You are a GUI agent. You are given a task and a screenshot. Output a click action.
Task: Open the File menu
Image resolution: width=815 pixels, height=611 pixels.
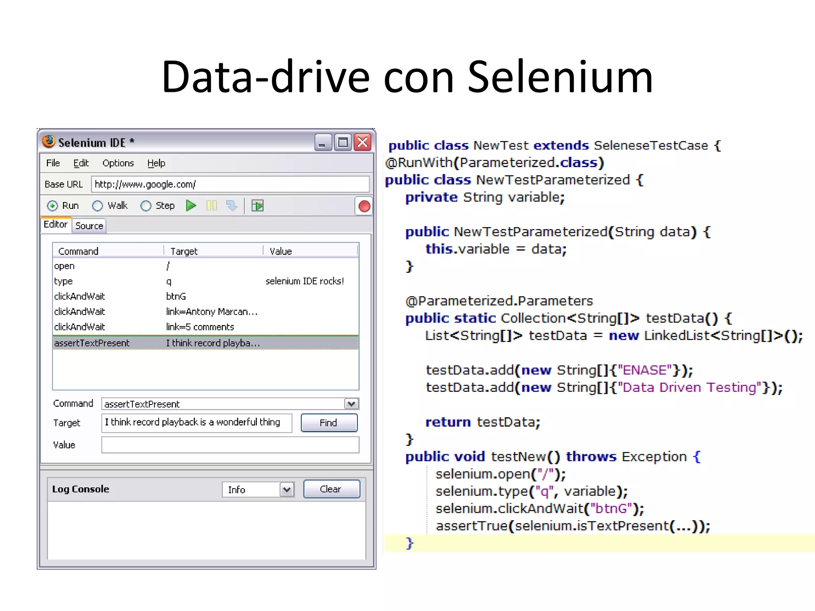coord(53,163)
